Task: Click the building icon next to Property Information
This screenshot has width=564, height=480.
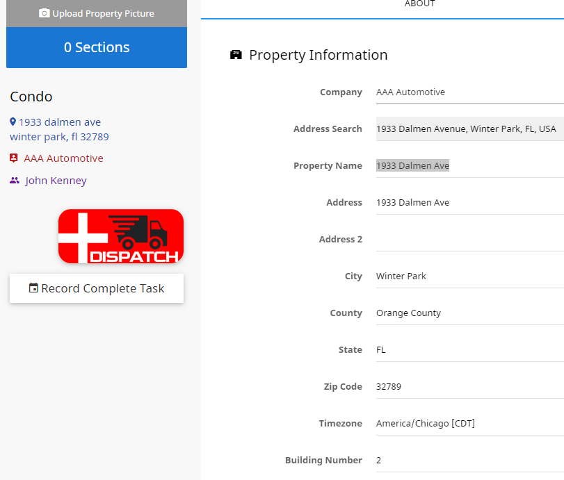Action: (236, 55)
